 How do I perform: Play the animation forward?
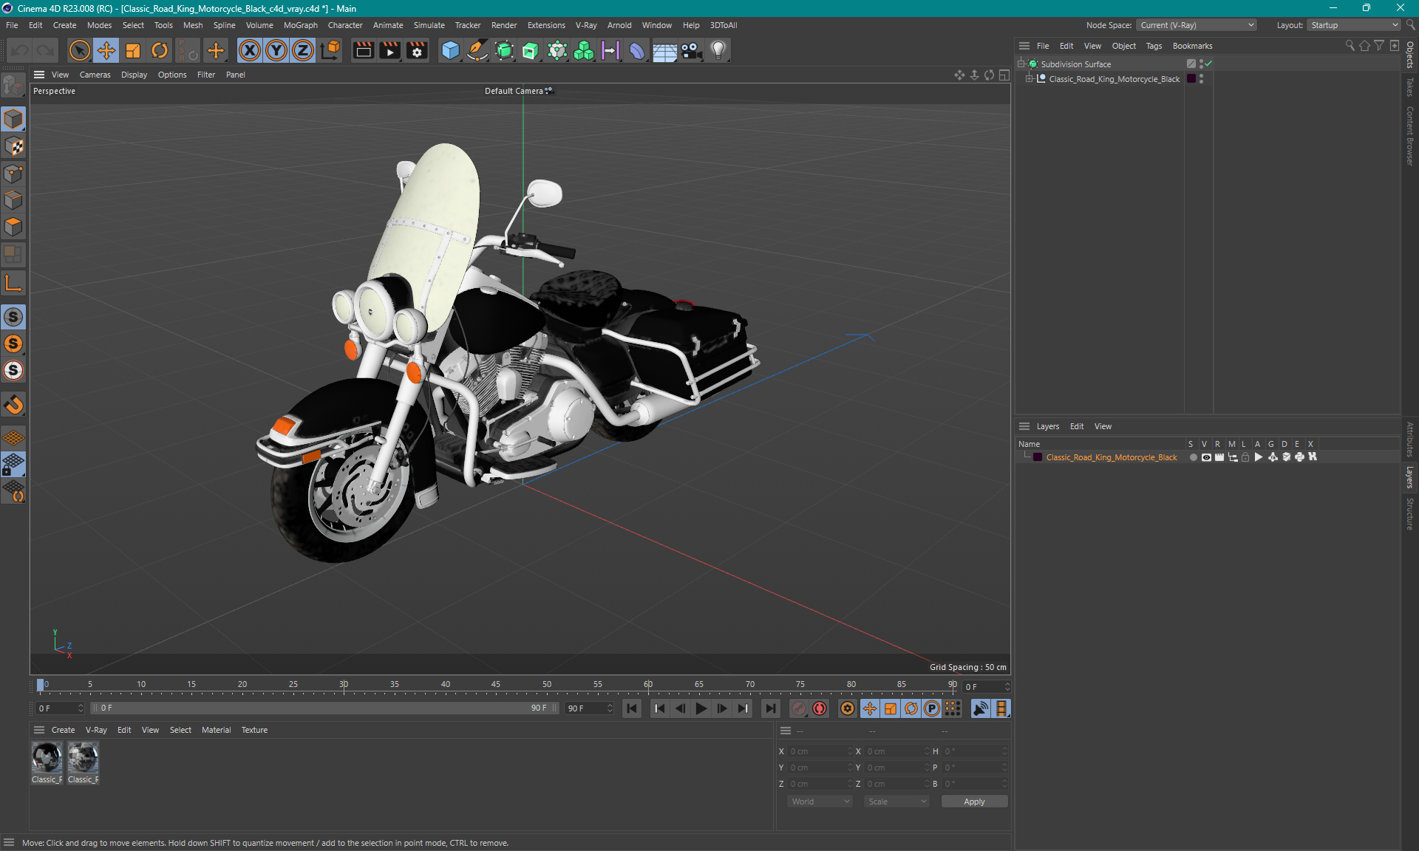[701, 708]
